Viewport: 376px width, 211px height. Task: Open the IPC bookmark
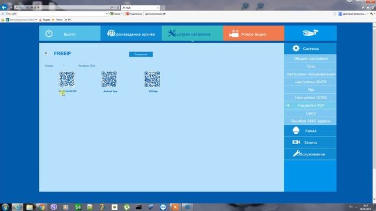68,20
